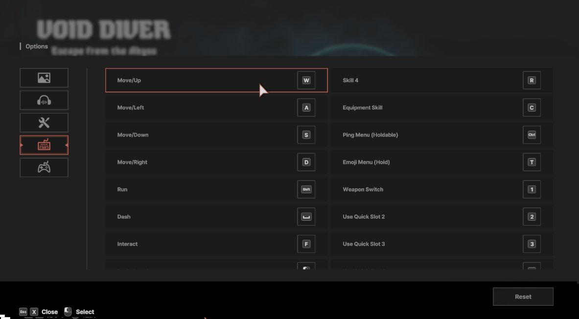Viewport: 579px width, 319px height.
Task: Rebind the C key for Equipment Skill
Action: tap(532, 108)
